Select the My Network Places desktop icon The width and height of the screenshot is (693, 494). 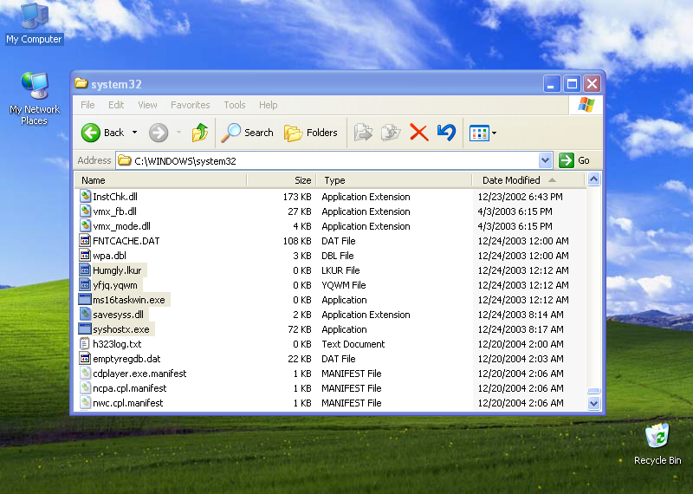[x=34, y=98]
